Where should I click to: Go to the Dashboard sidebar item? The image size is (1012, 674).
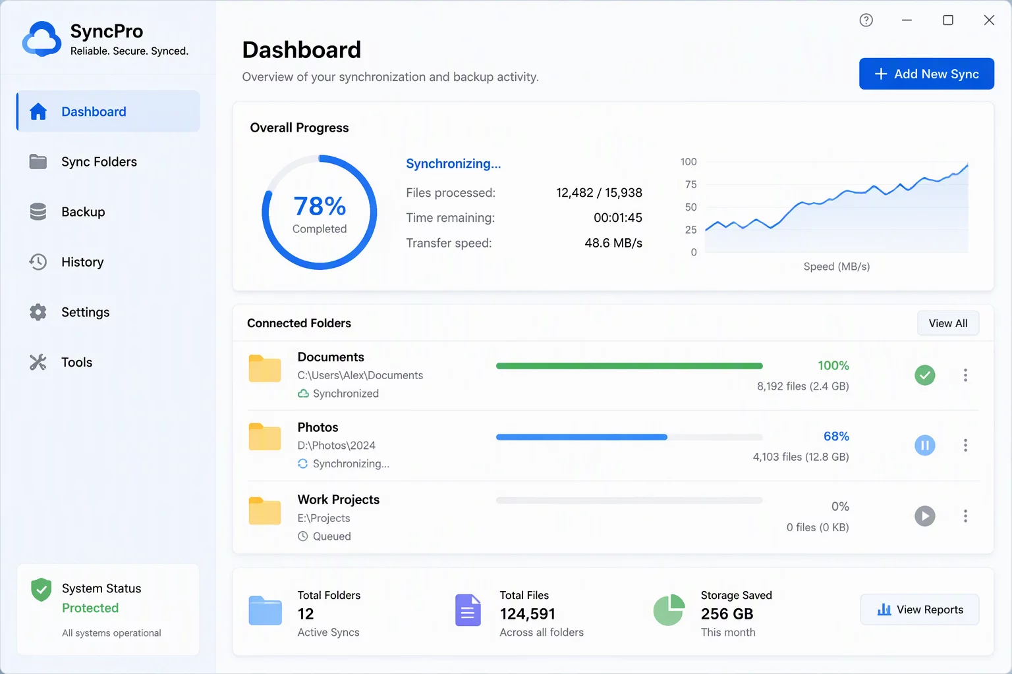pyautogui.click(x=108, y=111)
